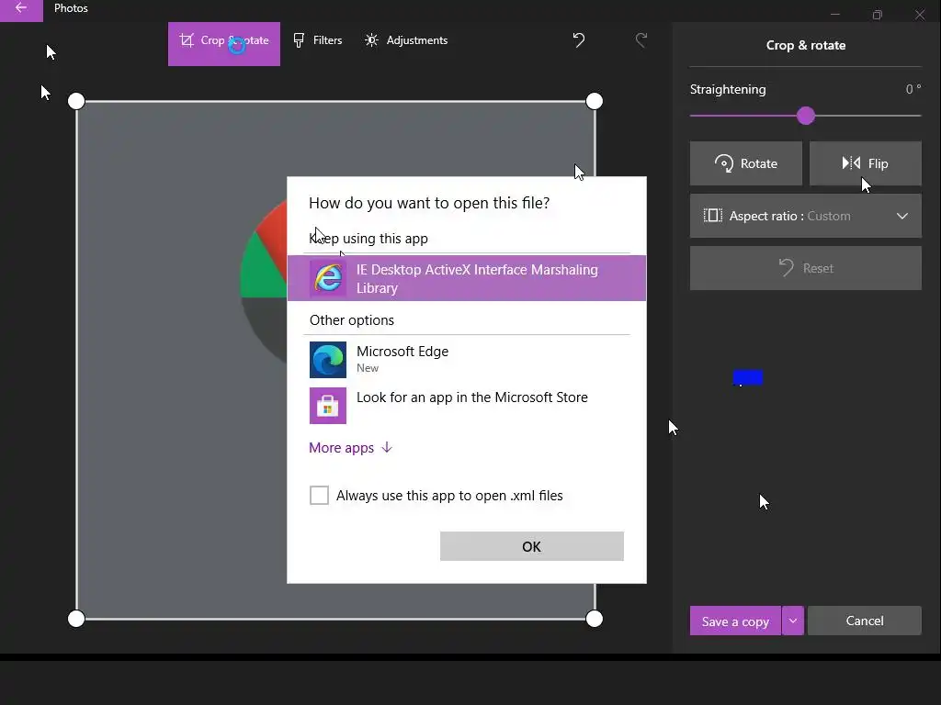Image resolution: width=941 pixels, height=705 pixels.
Task: Open the Save a copy dropdown arrow
Action: pos(793,621)
